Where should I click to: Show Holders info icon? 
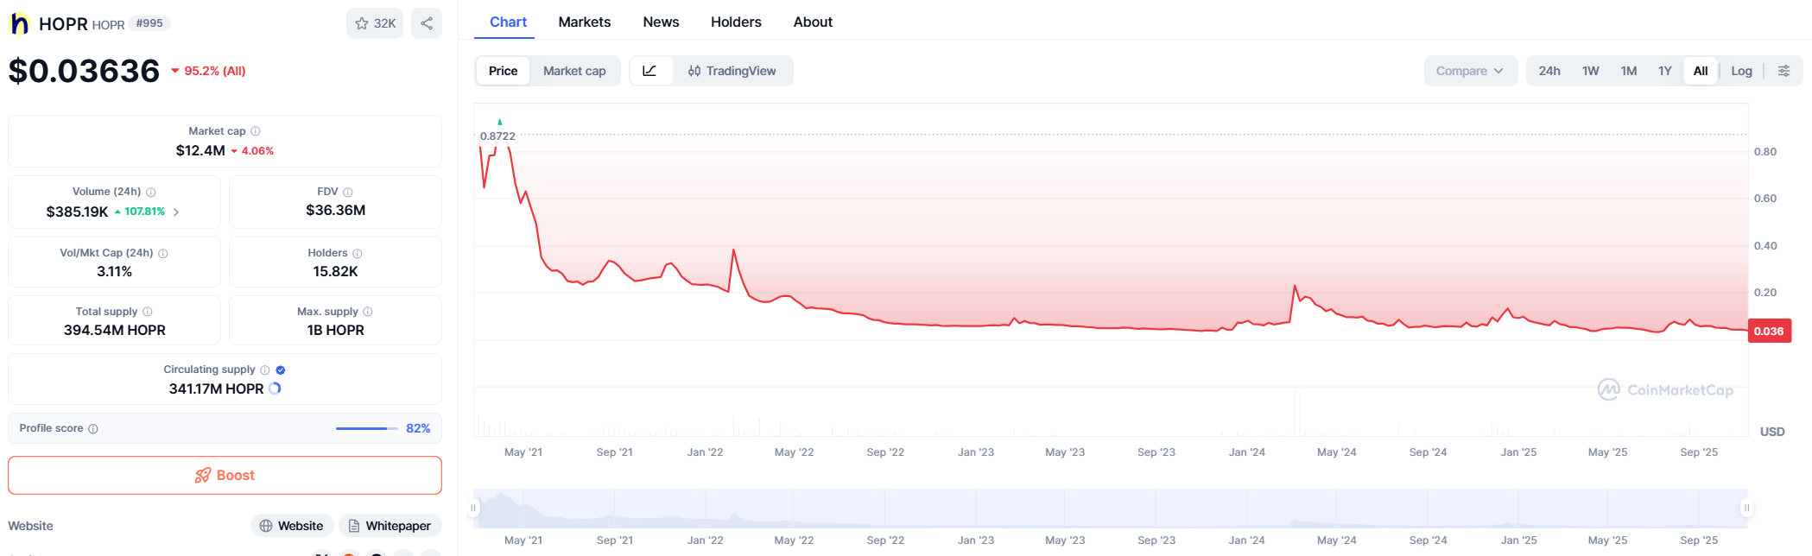click(358, 253)
